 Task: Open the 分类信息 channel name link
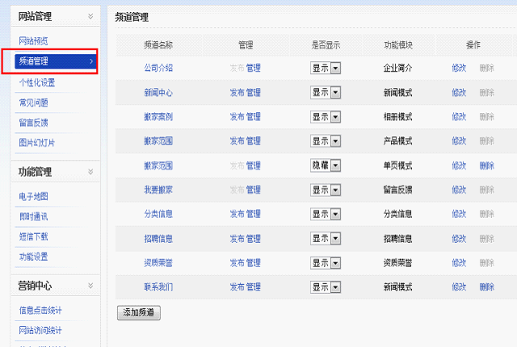click(158, 215)
